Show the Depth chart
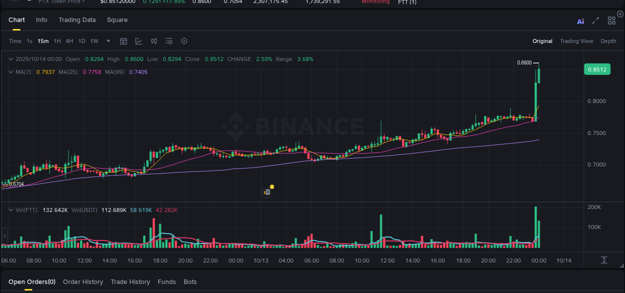This screenshot has width=625, height=293. pos(608,41)
